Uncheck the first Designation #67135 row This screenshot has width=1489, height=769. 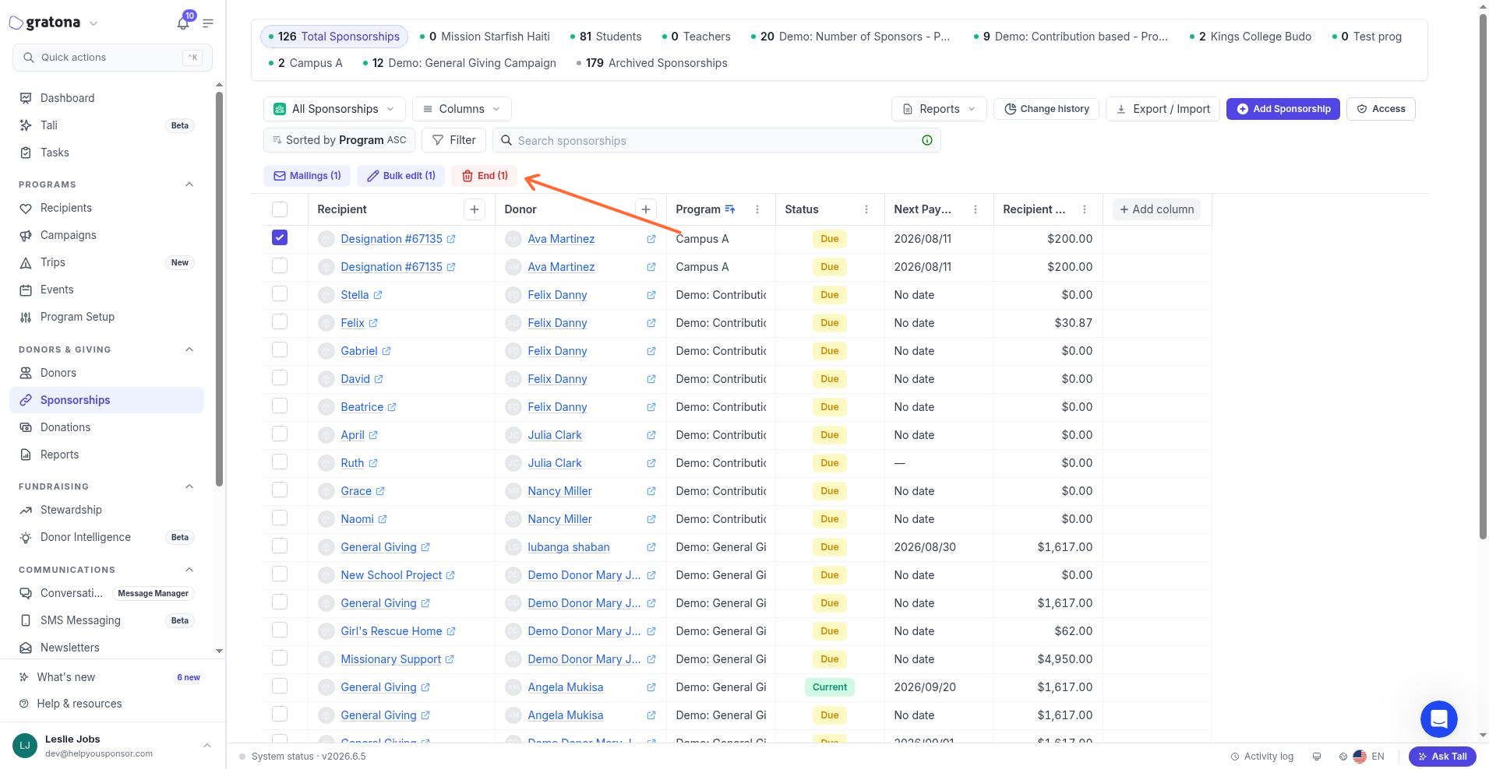point(280,237)
